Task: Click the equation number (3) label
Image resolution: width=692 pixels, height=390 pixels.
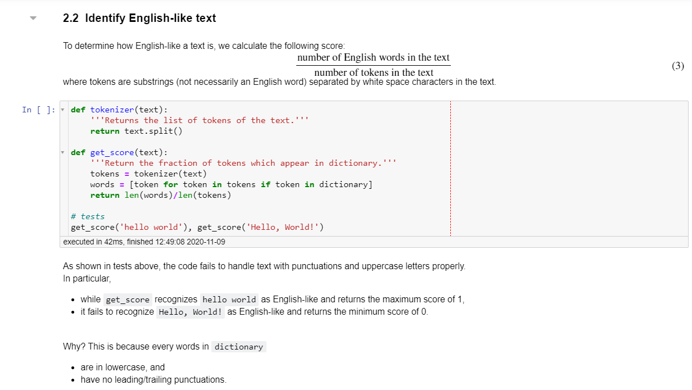Action: coord(678,65)
